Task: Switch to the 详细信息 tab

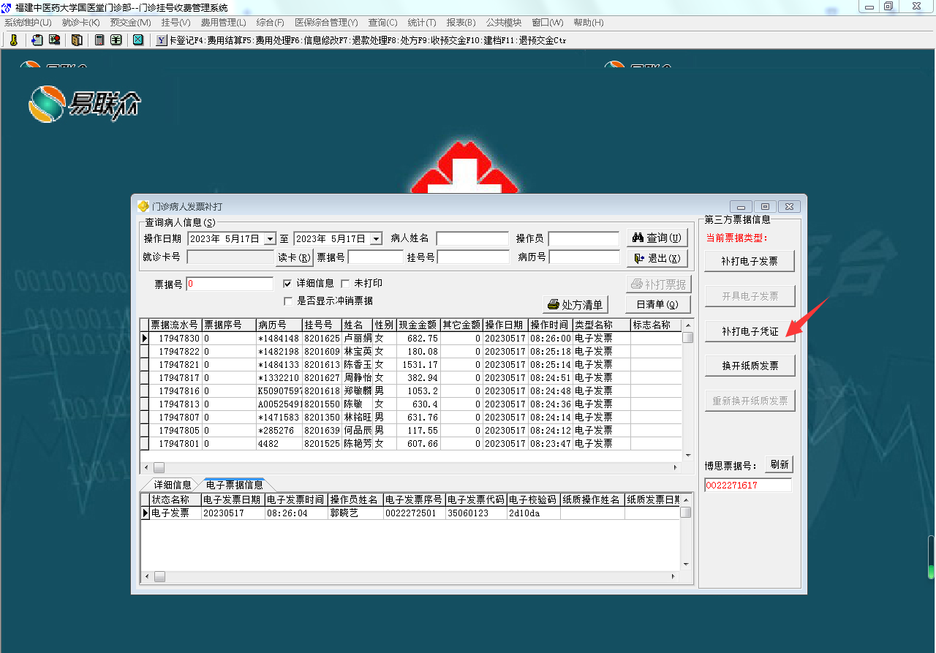Action: [172, 485]
